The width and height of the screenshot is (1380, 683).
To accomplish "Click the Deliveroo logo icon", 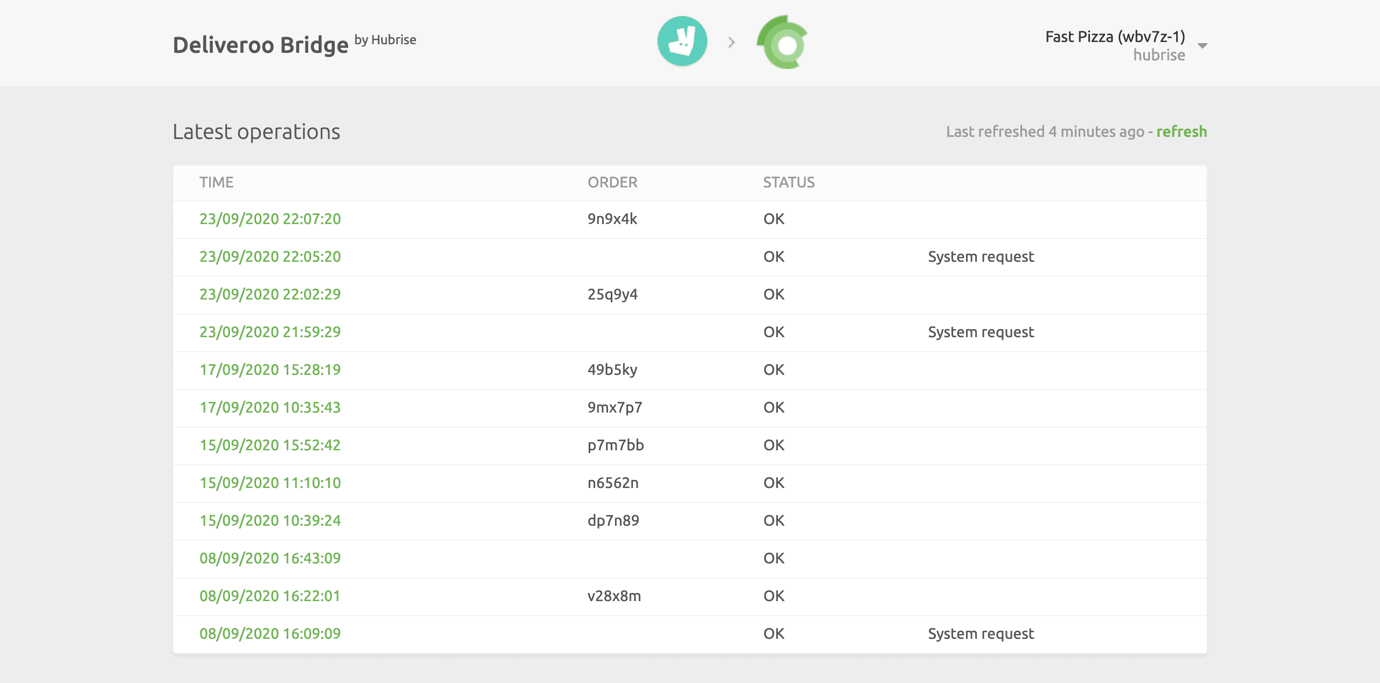I will pos(681,41).
